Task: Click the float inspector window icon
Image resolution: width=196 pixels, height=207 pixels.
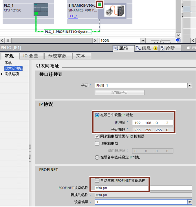Action: coord(188,47)
